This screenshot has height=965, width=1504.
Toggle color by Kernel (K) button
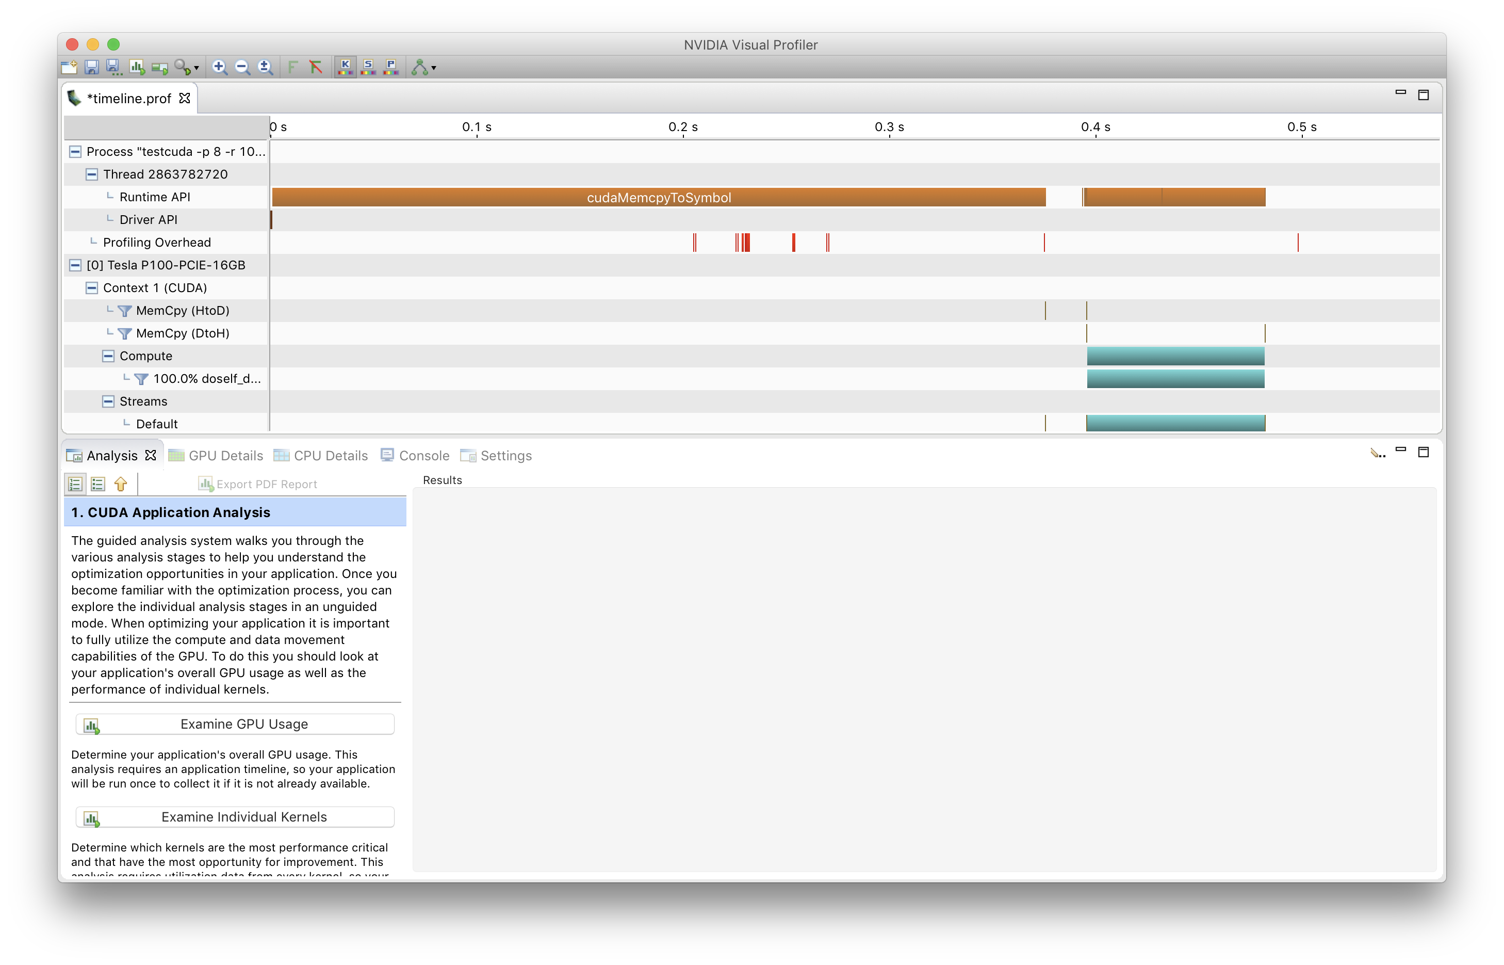click(x=345, y=67)
